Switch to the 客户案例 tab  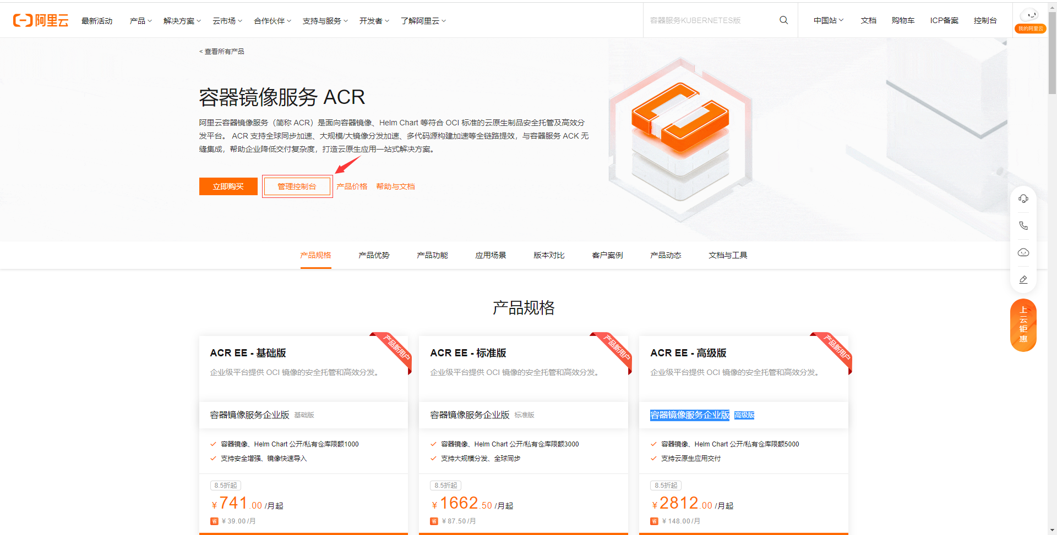pos(607,255)
